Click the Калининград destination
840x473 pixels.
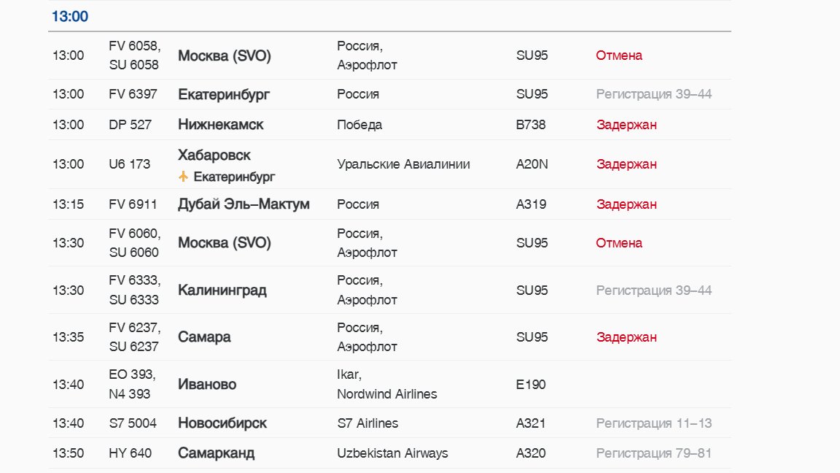tap(222, 291)
